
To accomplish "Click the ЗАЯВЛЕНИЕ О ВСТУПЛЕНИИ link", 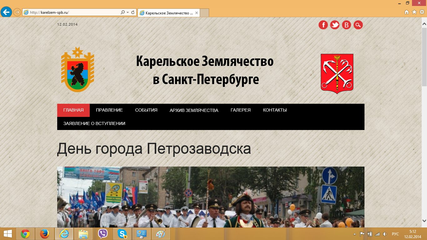I will (x=94, y=123).
